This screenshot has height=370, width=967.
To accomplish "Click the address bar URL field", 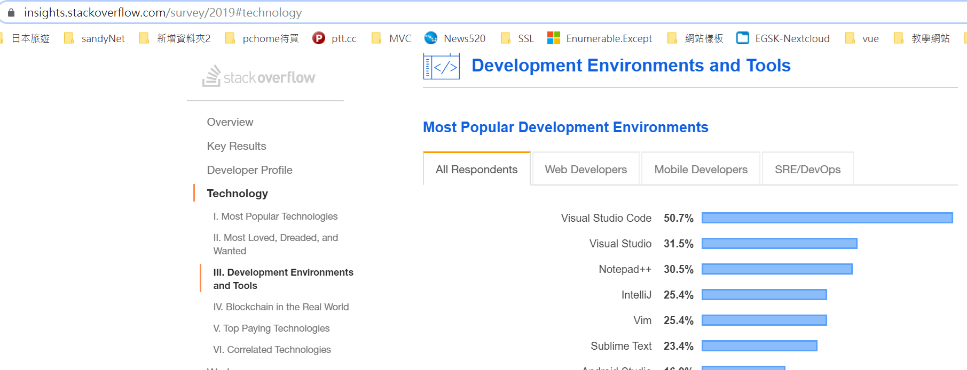I will (483, 12).
